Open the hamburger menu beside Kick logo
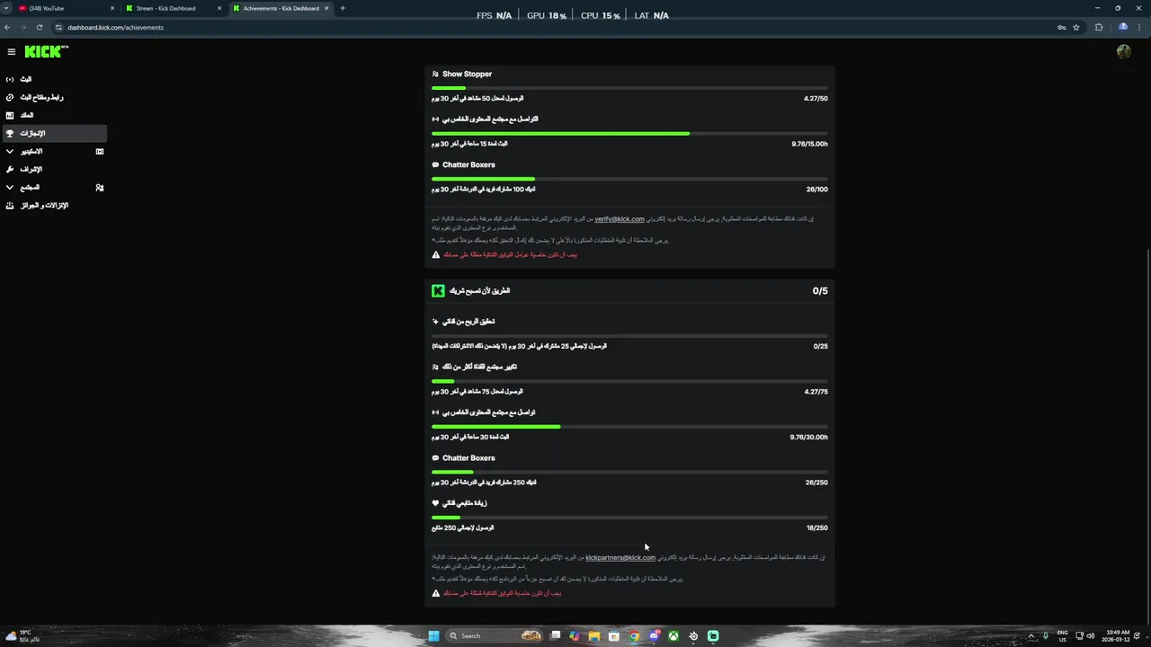This screenshot has height=647, width=1151. pyautogui.click(x=11, y=52)
